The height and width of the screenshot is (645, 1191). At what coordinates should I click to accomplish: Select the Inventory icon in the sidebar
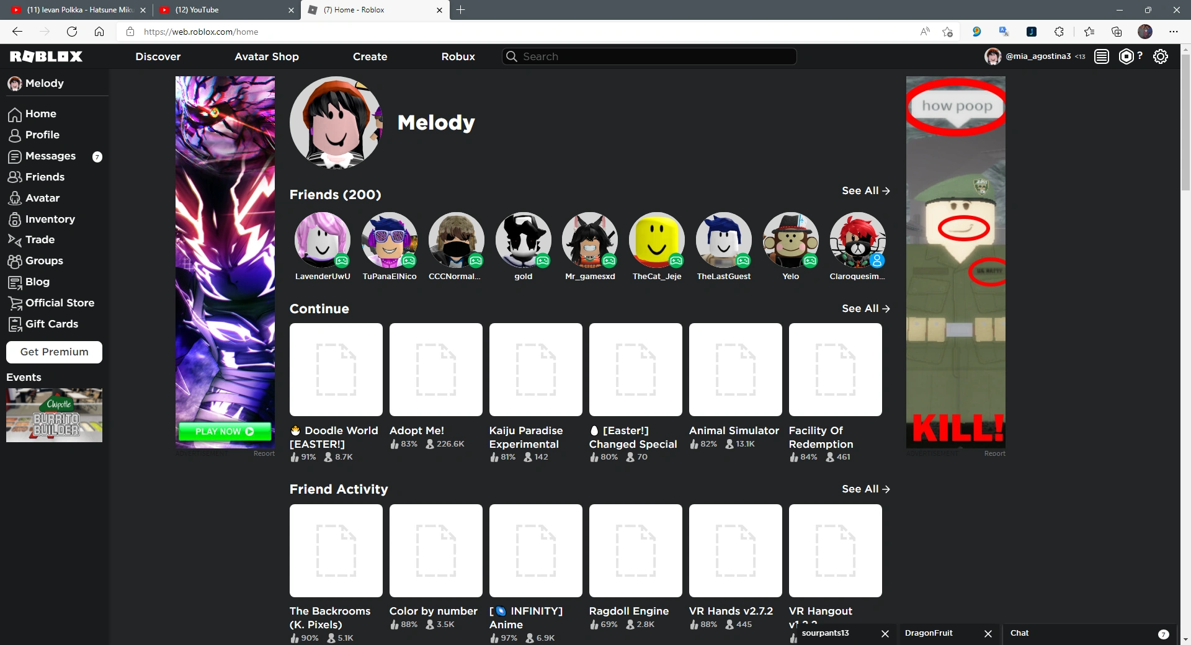15,219
